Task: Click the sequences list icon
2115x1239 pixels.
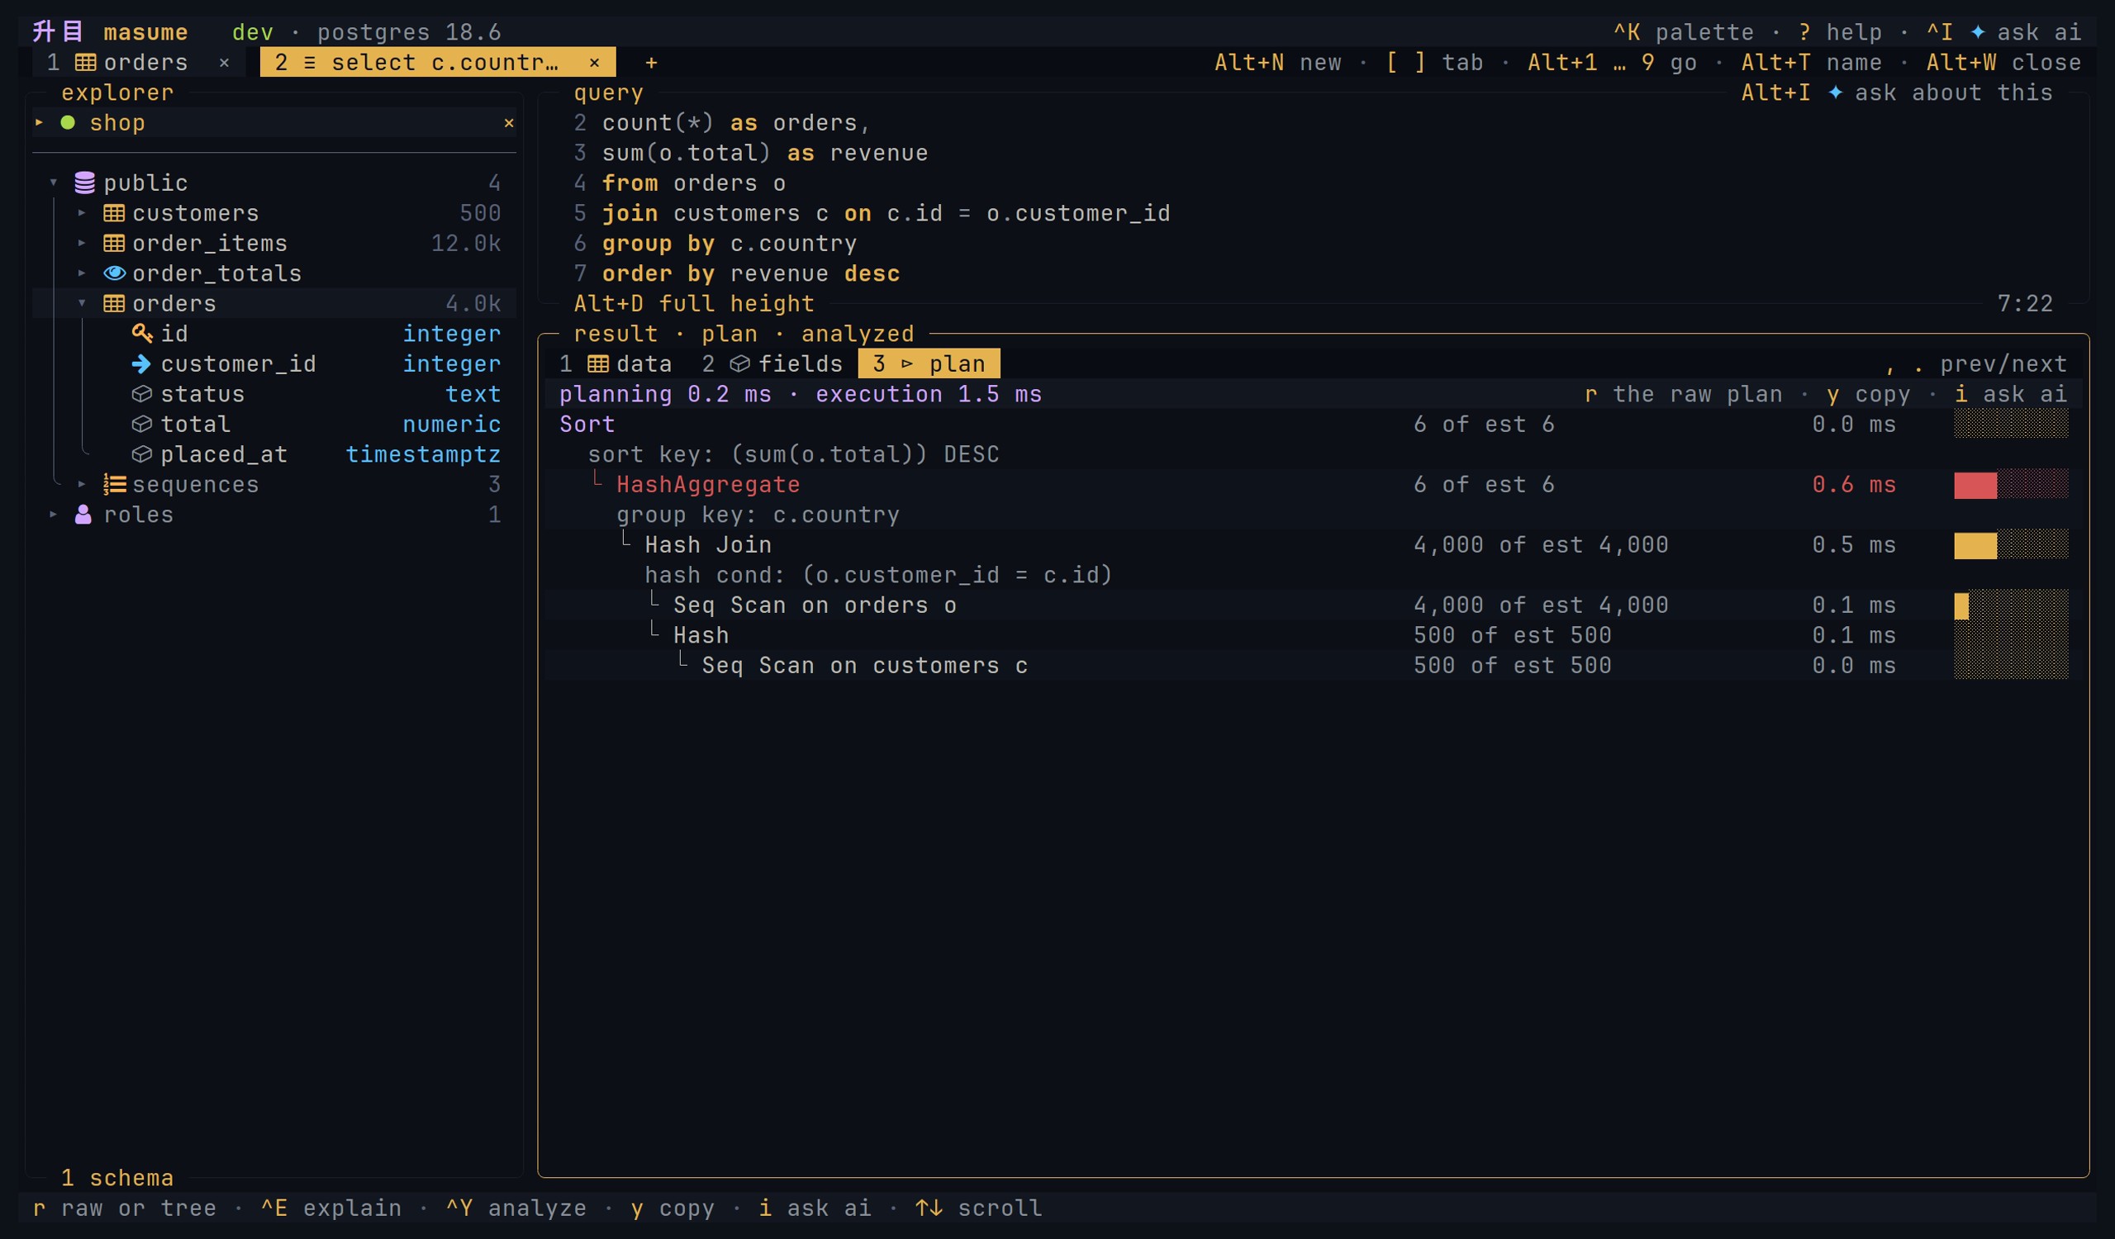Action: [x=114, y=484]
